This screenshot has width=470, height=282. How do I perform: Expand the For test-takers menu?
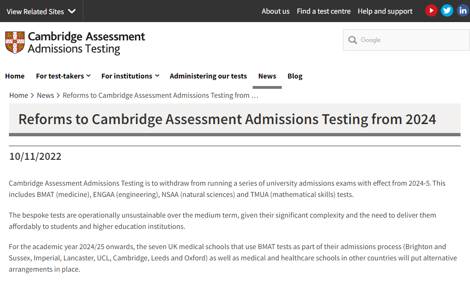point(63,76)
